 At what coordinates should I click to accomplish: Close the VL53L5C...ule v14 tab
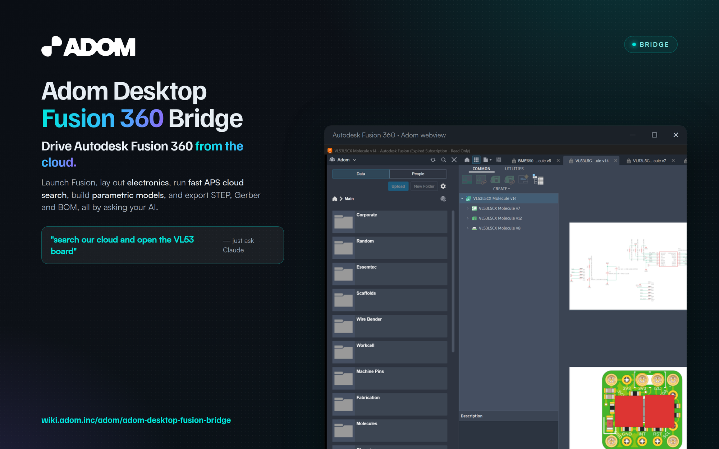point(616,161)
